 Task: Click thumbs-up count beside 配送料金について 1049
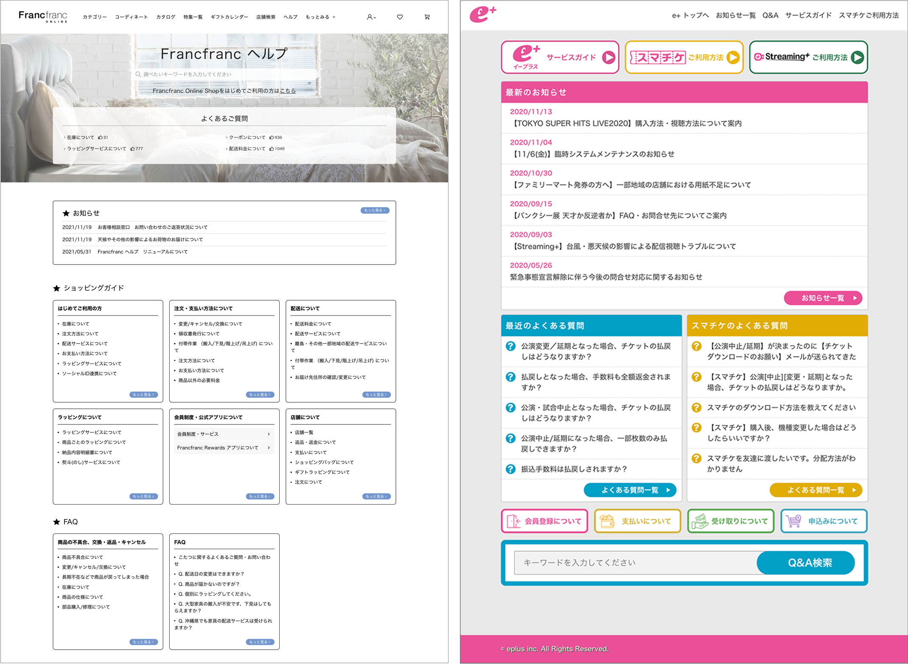pos(277,149)
